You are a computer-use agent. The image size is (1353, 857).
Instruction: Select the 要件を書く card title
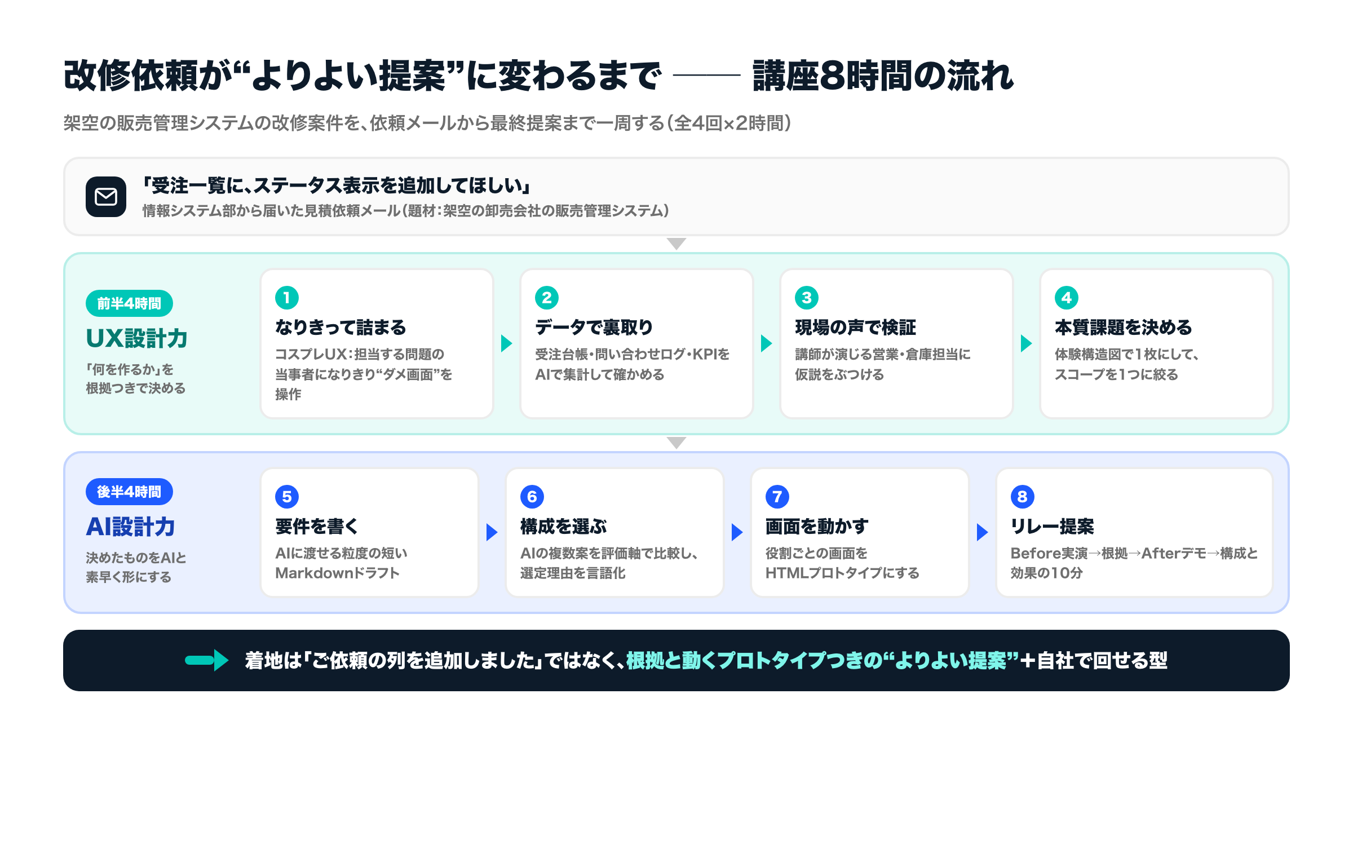pyautogui.click(x=317, y=527)
